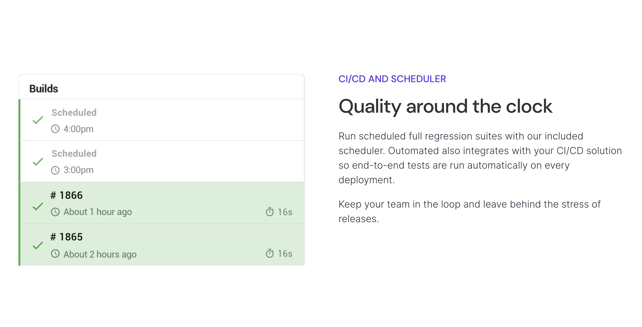
Task: Click the clock icon beside About 2 hours ago
Action: (55, 254)
